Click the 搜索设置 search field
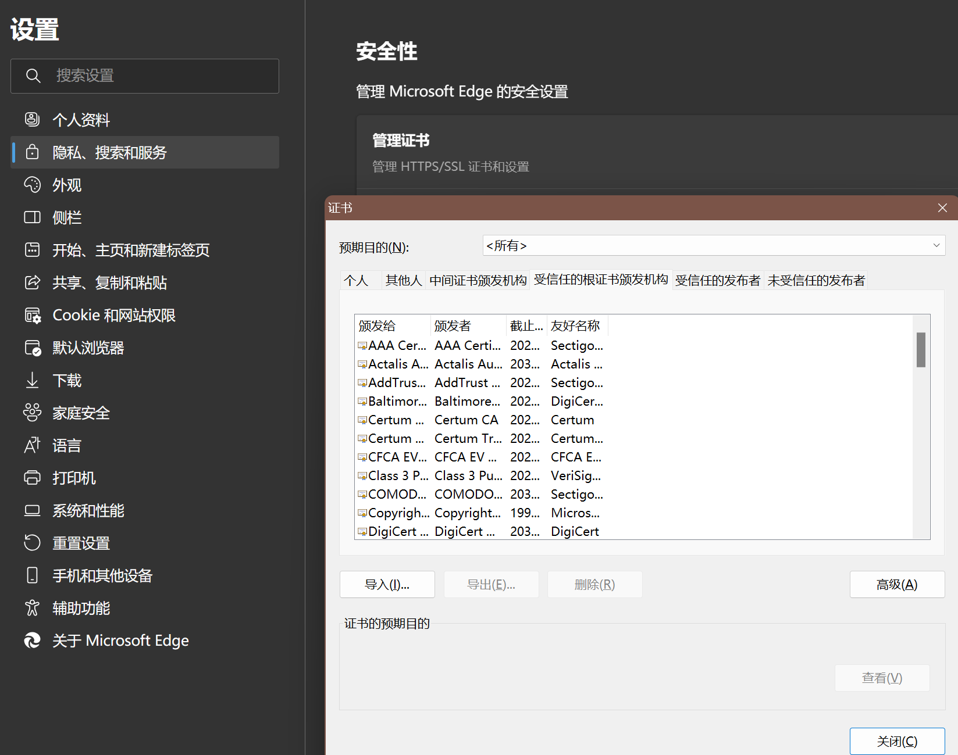The image size is (958, 755). (x=145, y=76)
